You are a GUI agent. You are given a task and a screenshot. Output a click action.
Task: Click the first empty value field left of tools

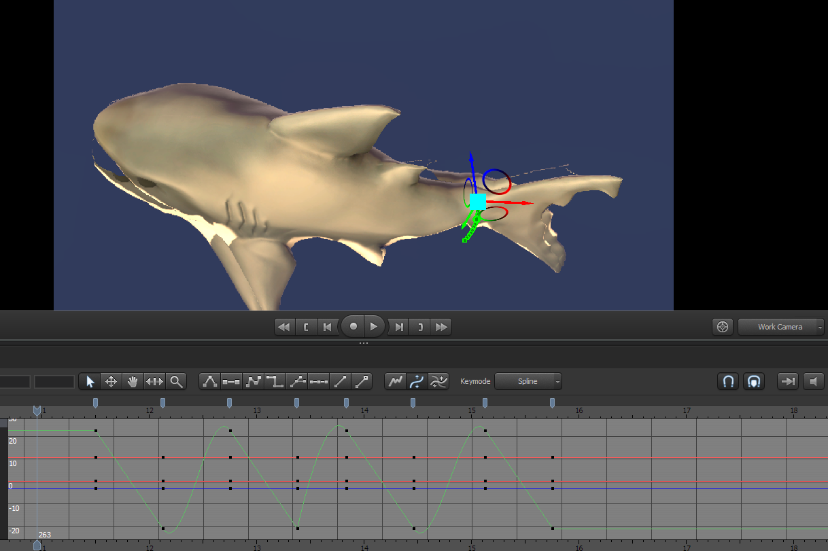[x=14, y=382]
